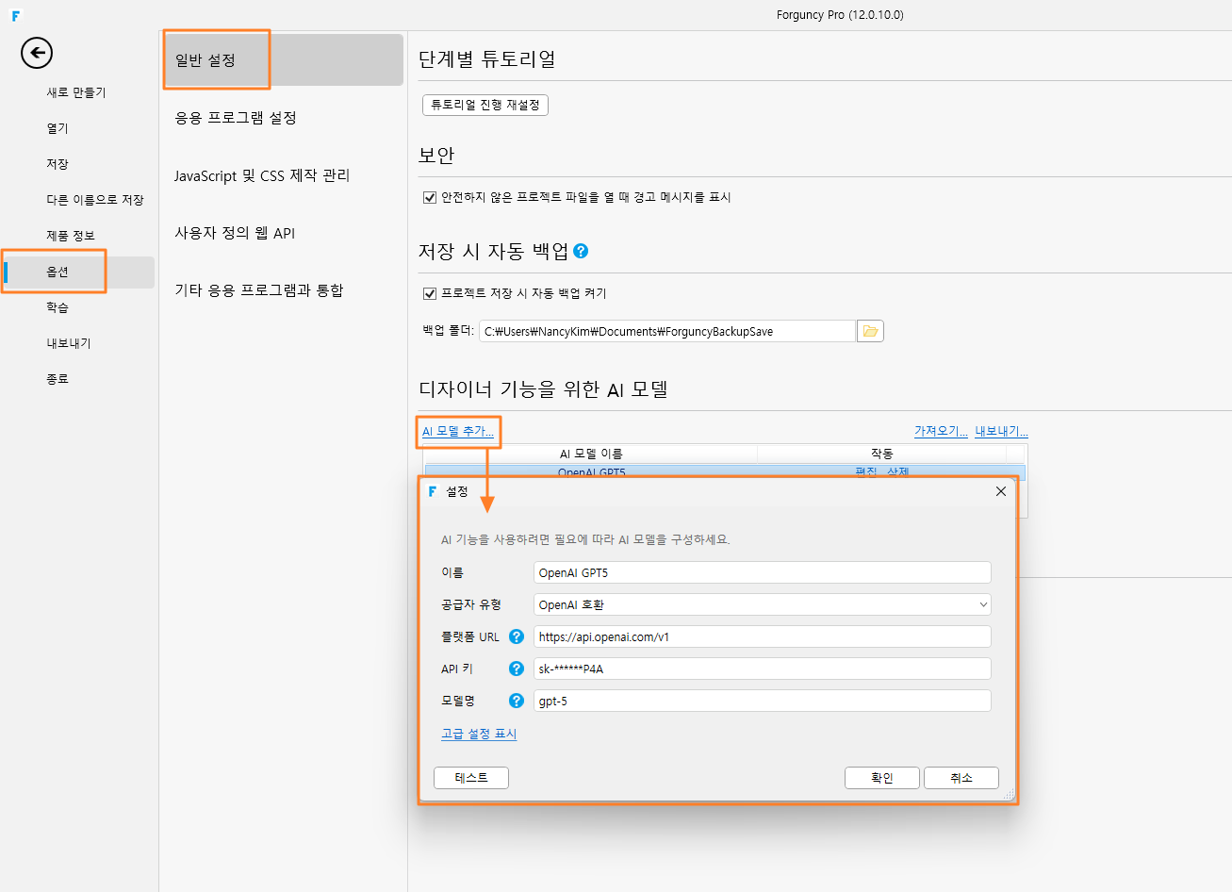The width and height of the screenshot is (1232, 892).
Task: Click the 백업 폴더: label
Action: point(449,331)
